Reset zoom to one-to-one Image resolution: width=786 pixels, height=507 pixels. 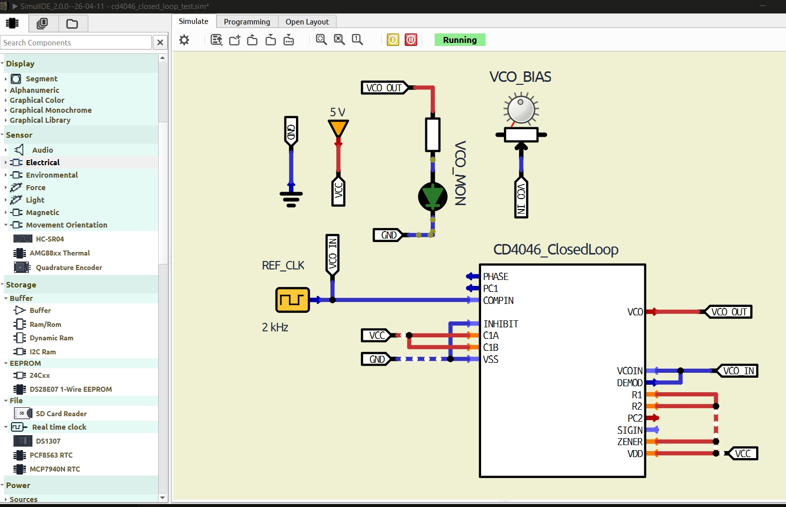click(357, 40)
